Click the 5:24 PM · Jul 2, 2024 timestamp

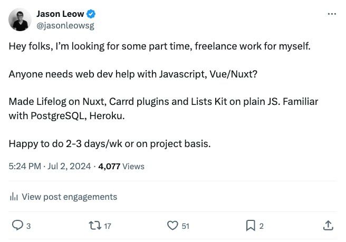tap(49, 166)
